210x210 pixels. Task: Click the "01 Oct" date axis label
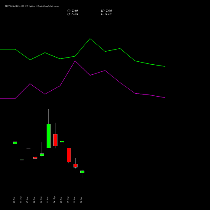[x=81, y=200]
